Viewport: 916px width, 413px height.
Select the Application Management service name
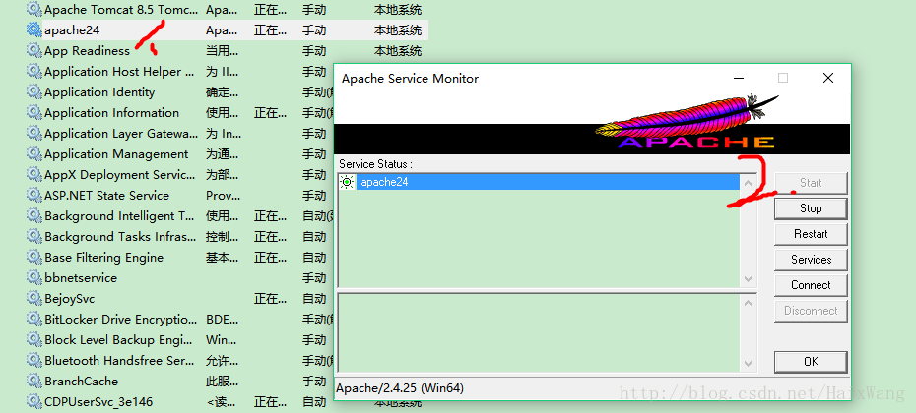pos(116,154)
